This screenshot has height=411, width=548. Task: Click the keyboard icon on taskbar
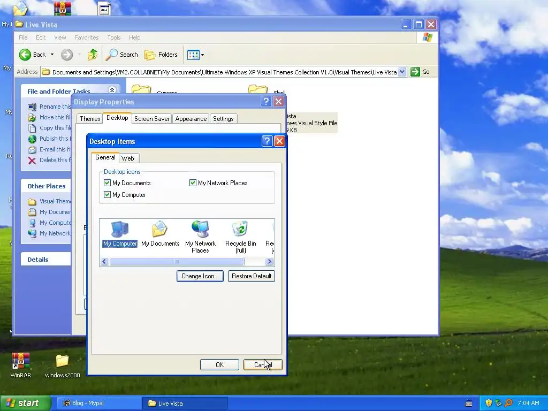[x=469, y=404]
